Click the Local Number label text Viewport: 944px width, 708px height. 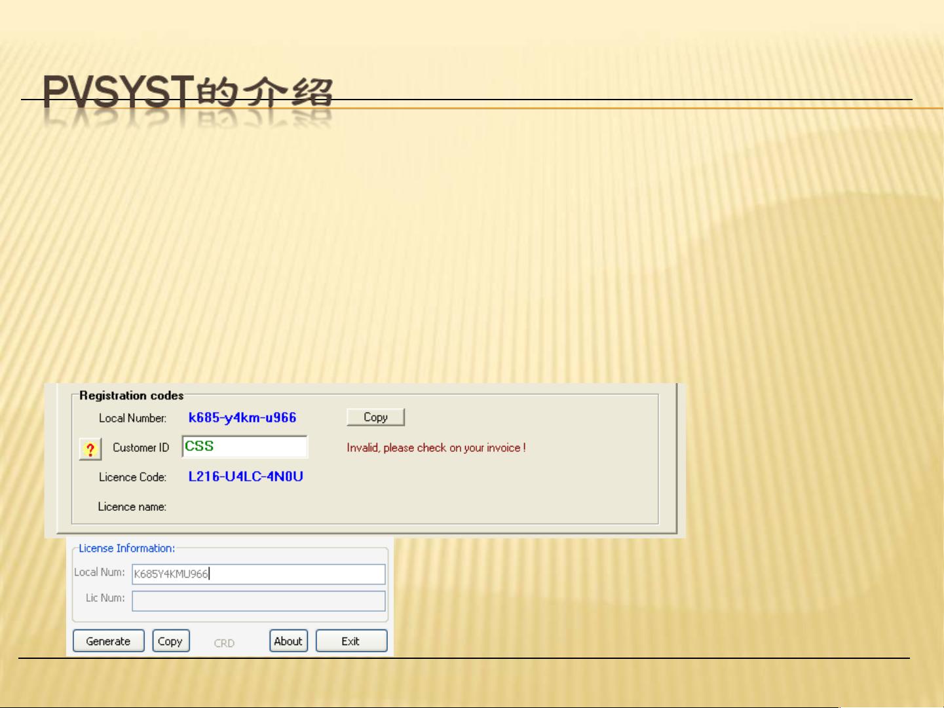coord(133,418)
